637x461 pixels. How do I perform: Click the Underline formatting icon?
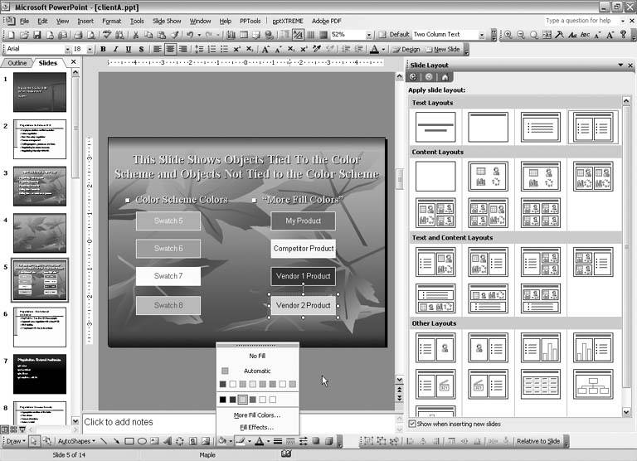(129, 49)
